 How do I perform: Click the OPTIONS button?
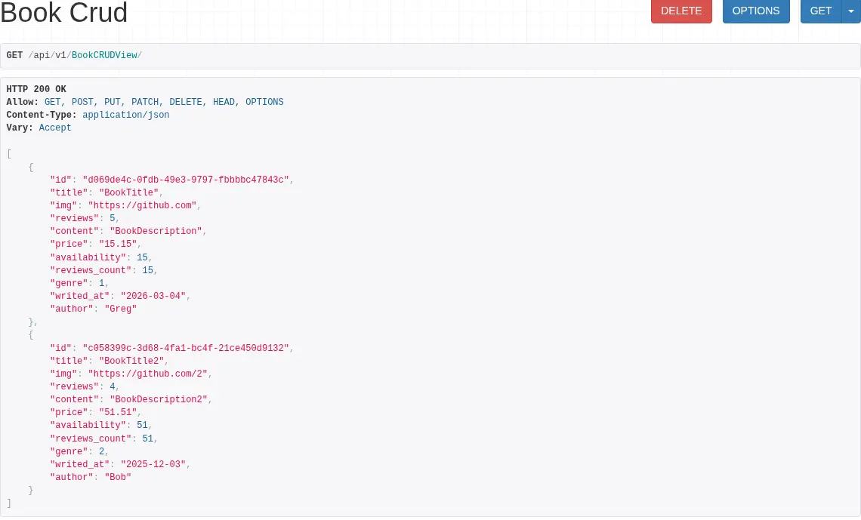755,11
